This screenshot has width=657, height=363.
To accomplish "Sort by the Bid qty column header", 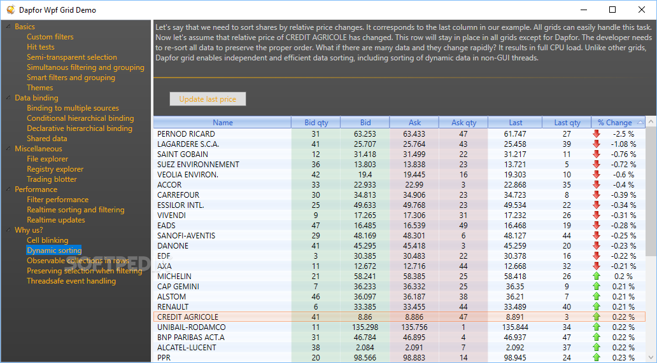I will pyautogui.click(x=316, y=123).
